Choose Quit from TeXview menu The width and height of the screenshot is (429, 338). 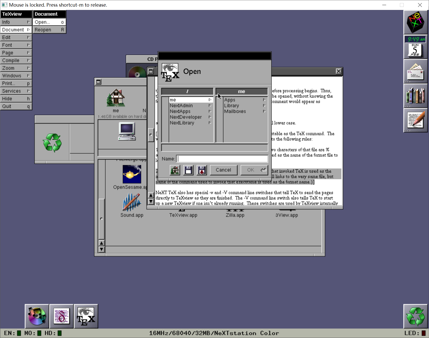[16, 106]
